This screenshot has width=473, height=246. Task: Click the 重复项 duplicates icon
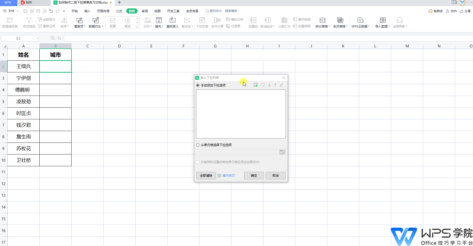tap(80, 20)
